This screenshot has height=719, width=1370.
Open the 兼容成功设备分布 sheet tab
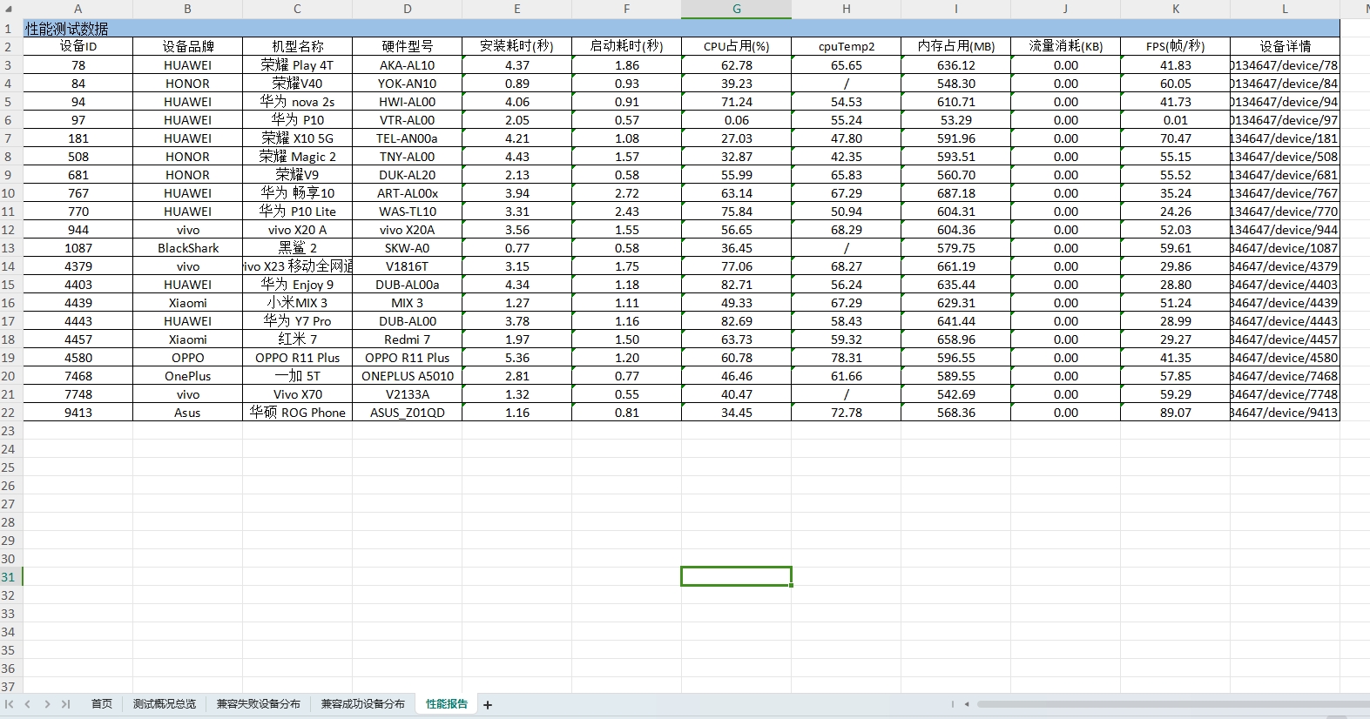(363, 704)
